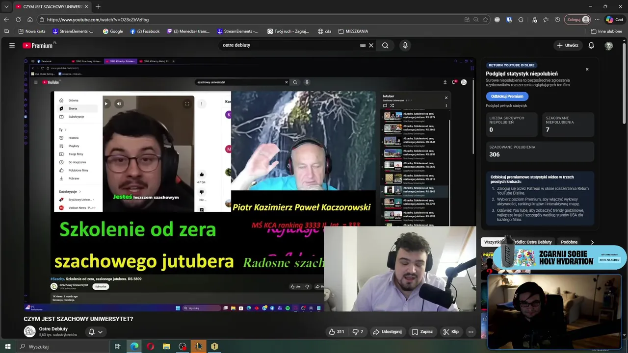628x353 pixels.
Task: Open the 'Nowa karta' bookmark
Action: (31, 31)
